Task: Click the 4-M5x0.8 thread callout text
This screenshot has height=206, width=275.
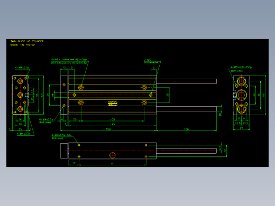Action: [x=241, y=67]
